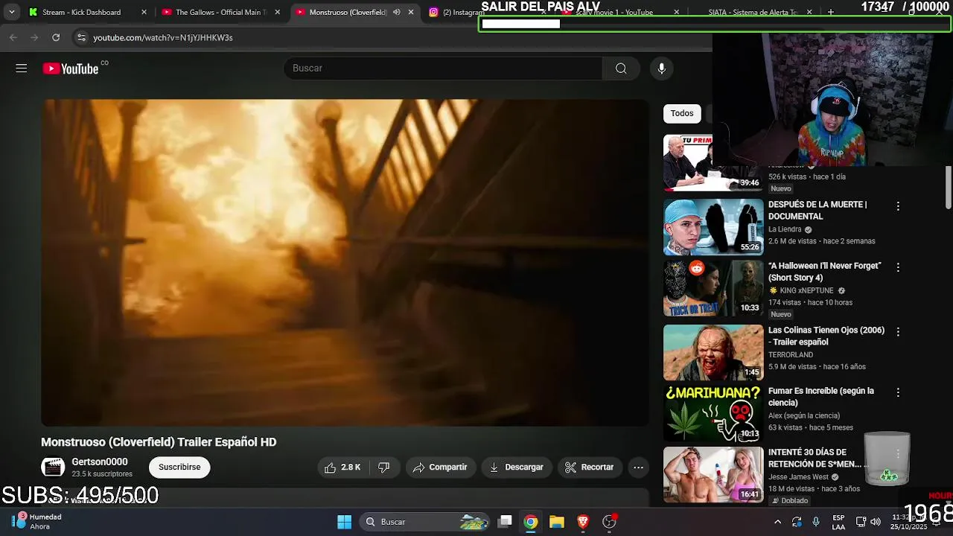Show hidden system tray icons chevron

(x=777, y=522)
